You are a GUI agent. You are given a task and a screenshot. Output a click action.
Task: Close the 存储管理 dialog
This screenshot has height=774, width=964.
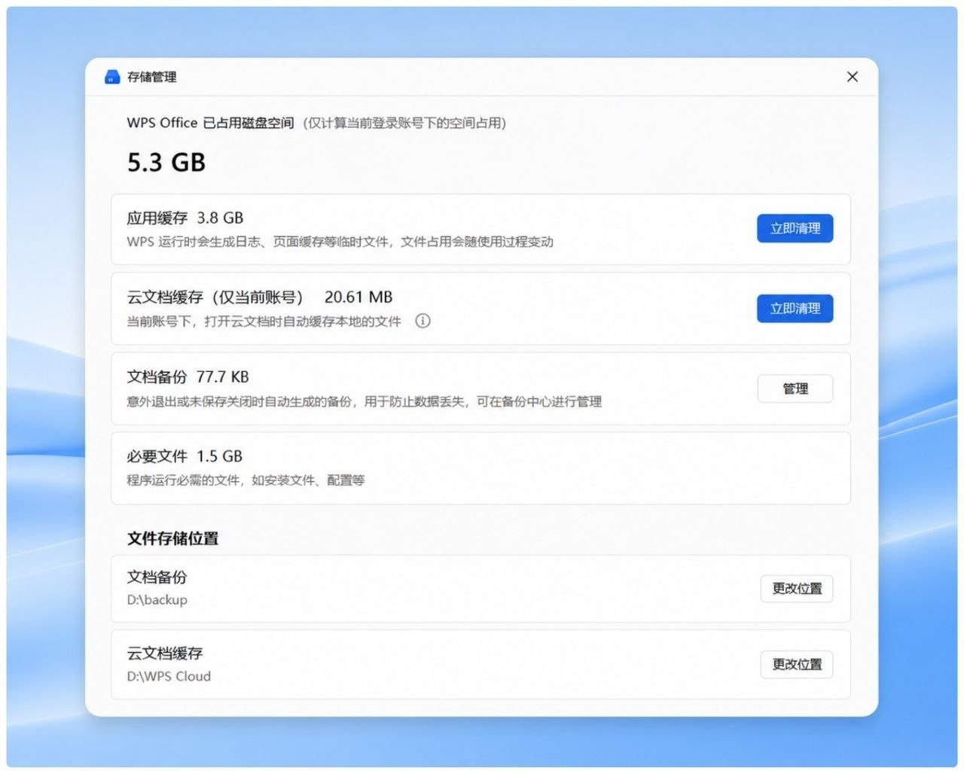852,77
